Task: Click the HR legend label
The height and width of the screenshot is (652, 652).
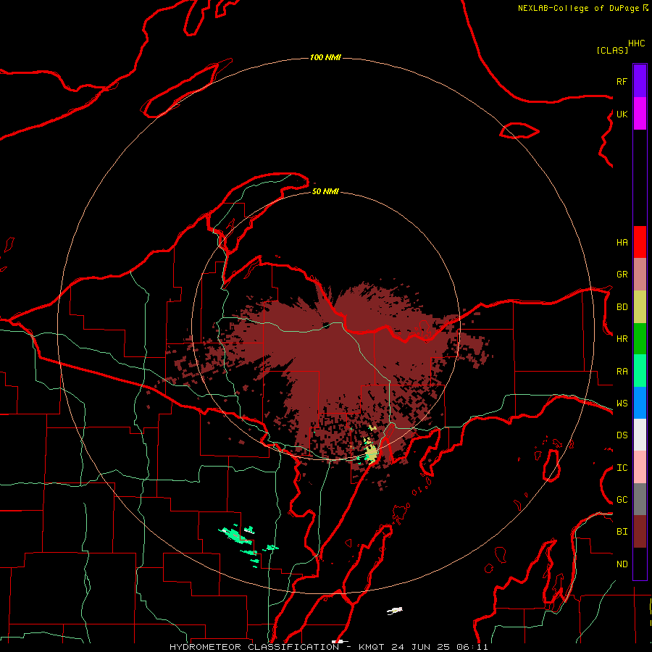Action: point(622,339)
